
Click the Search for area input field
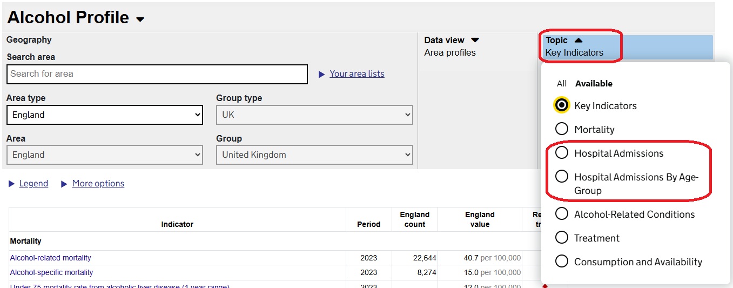click(157, 74)
